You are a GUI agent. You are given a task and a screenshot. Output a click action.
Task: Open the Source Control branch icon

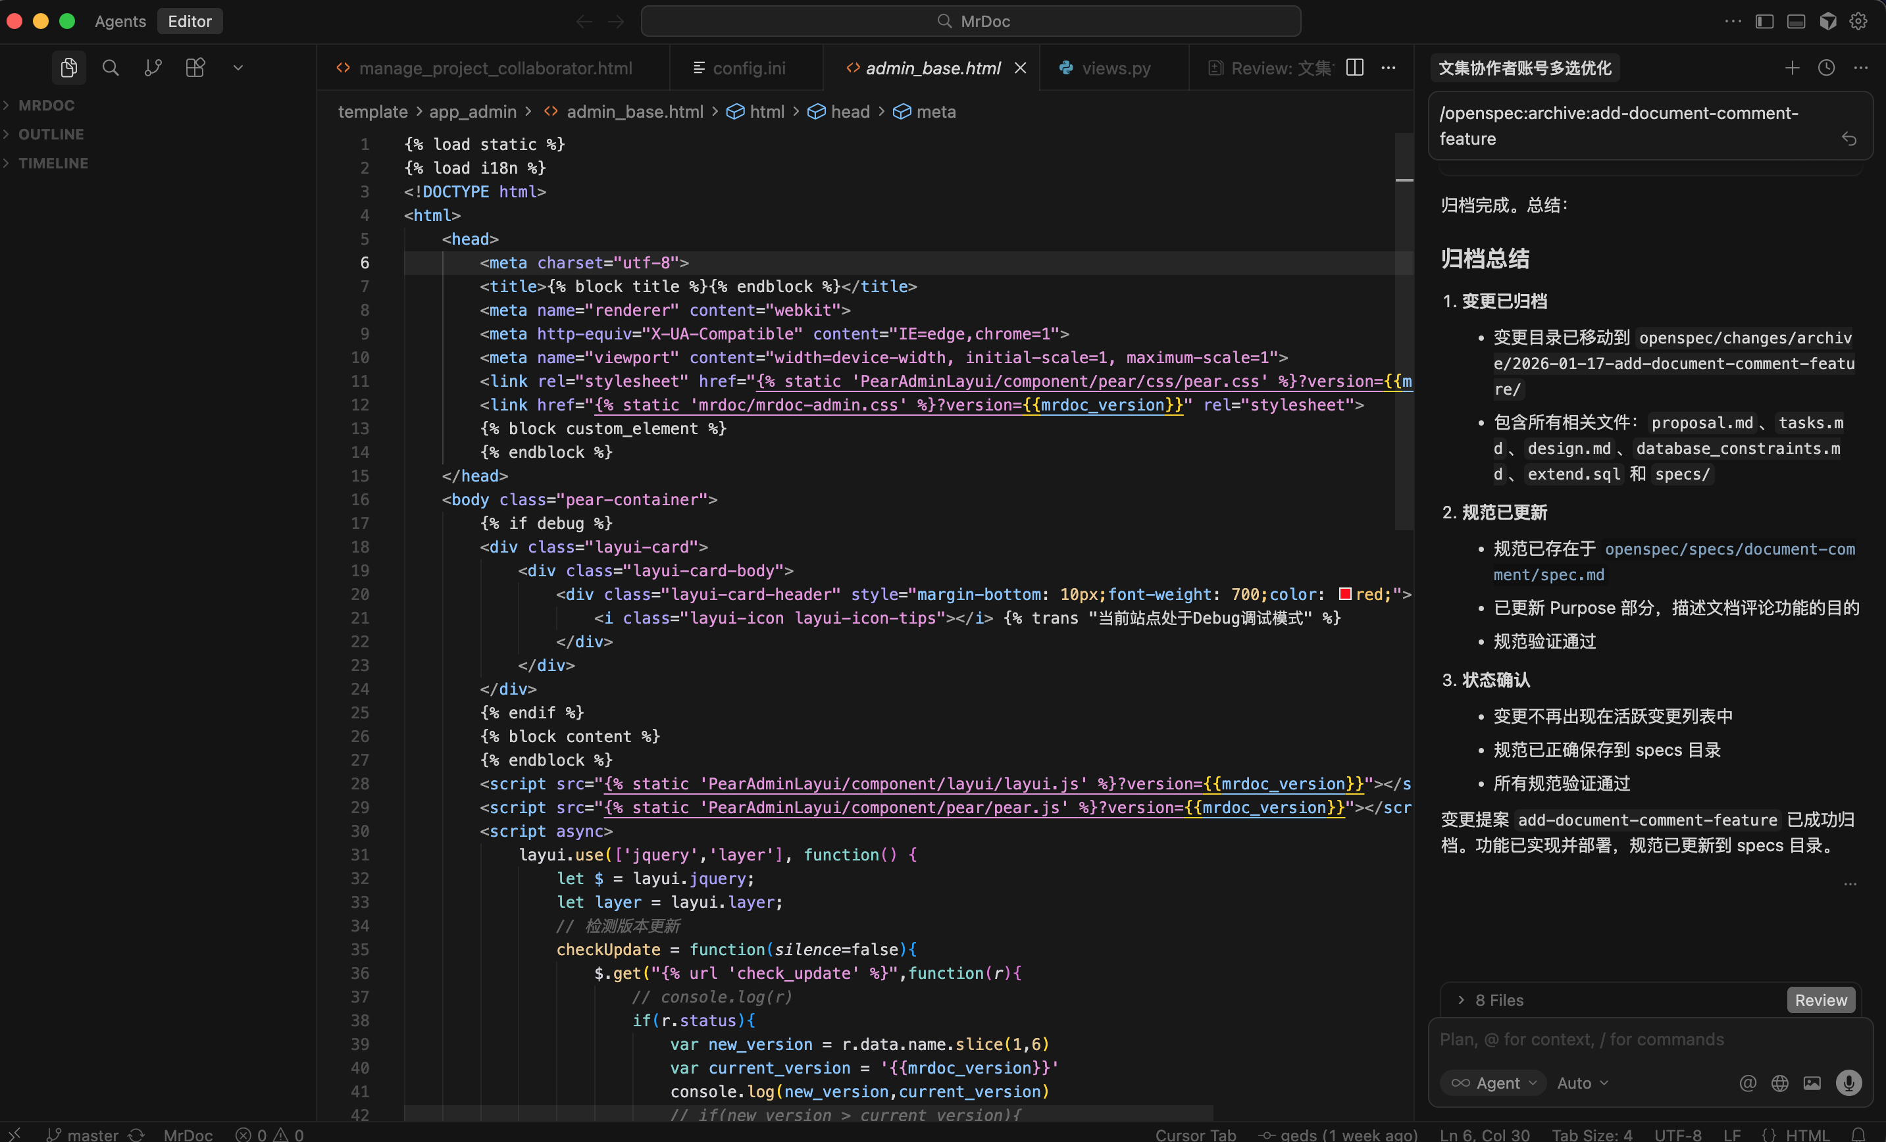pos(153,67)
